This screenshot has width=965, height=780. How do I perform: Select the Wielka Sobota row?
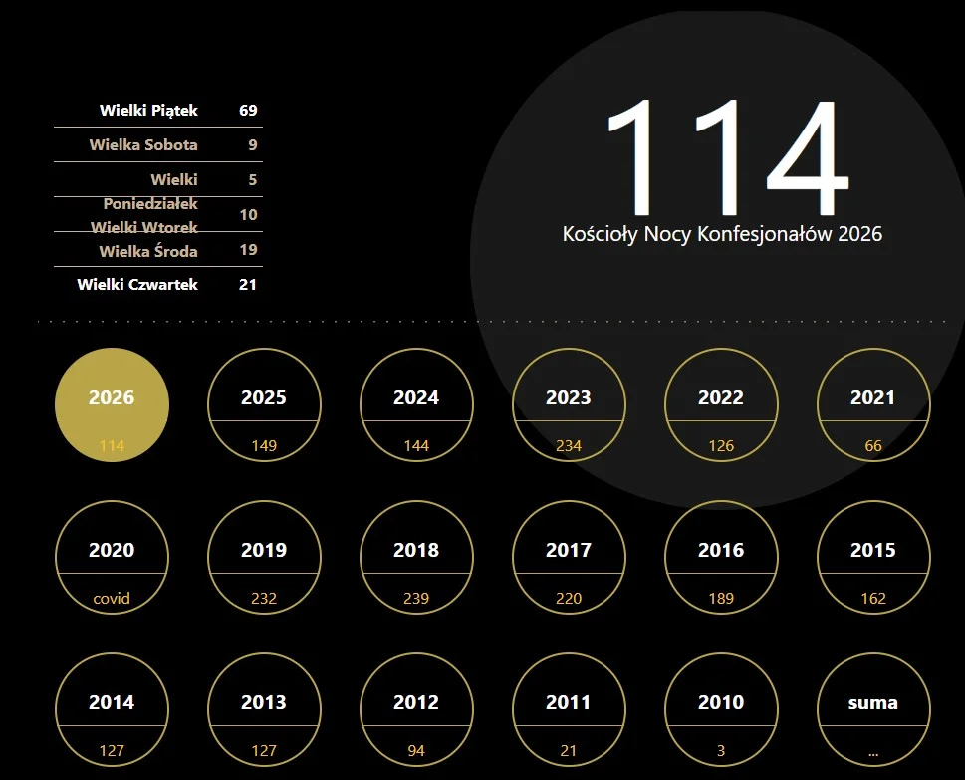click(158, 145)
